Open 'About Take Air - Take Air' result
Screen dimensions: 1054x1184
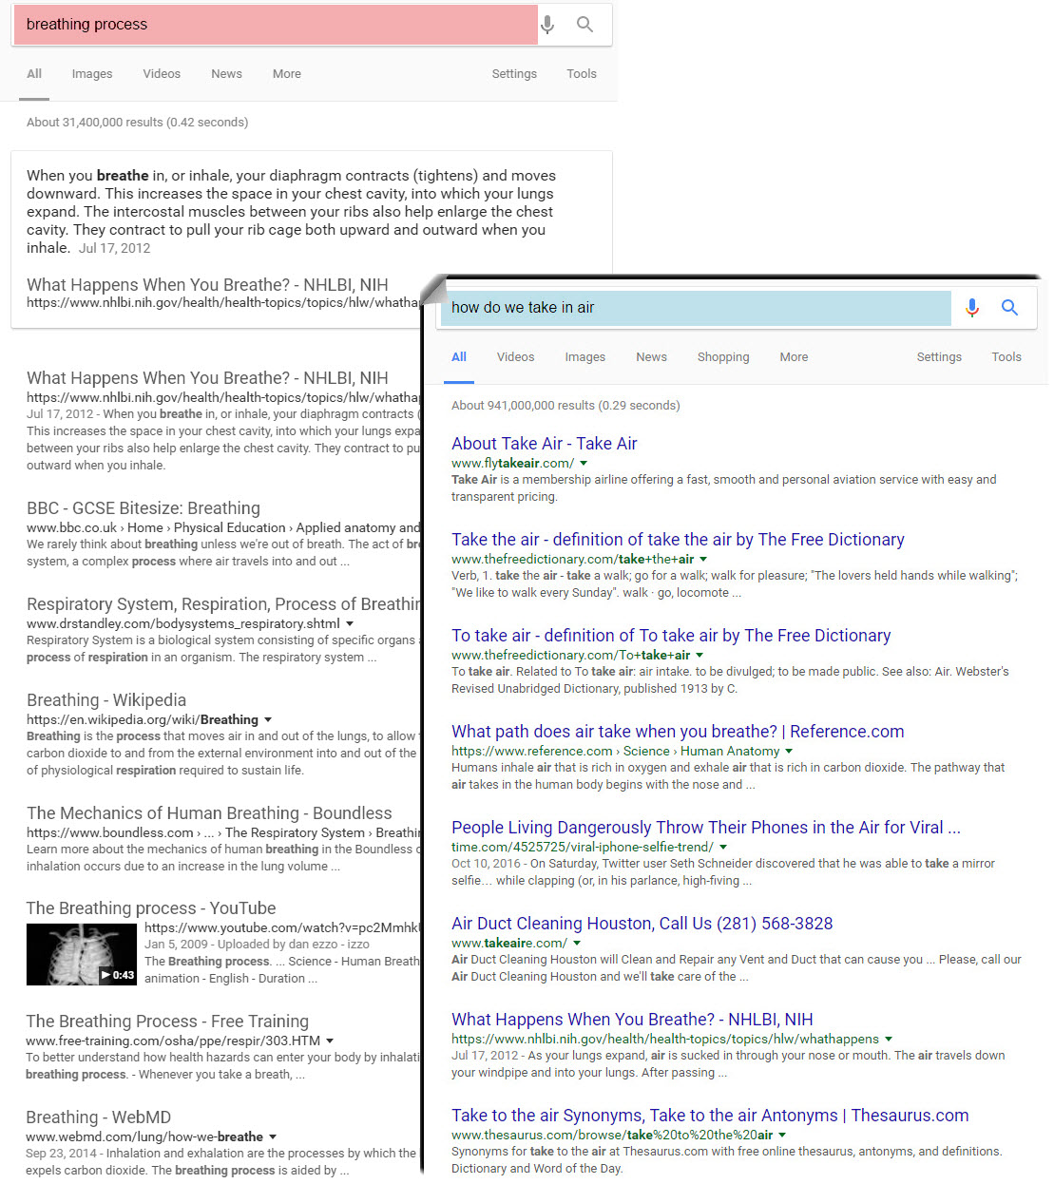[544, 444]
